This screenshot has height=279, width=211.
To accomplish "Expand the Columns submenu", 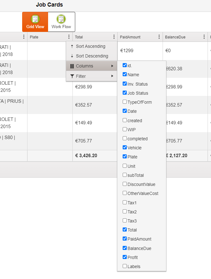I will point(91,66).
